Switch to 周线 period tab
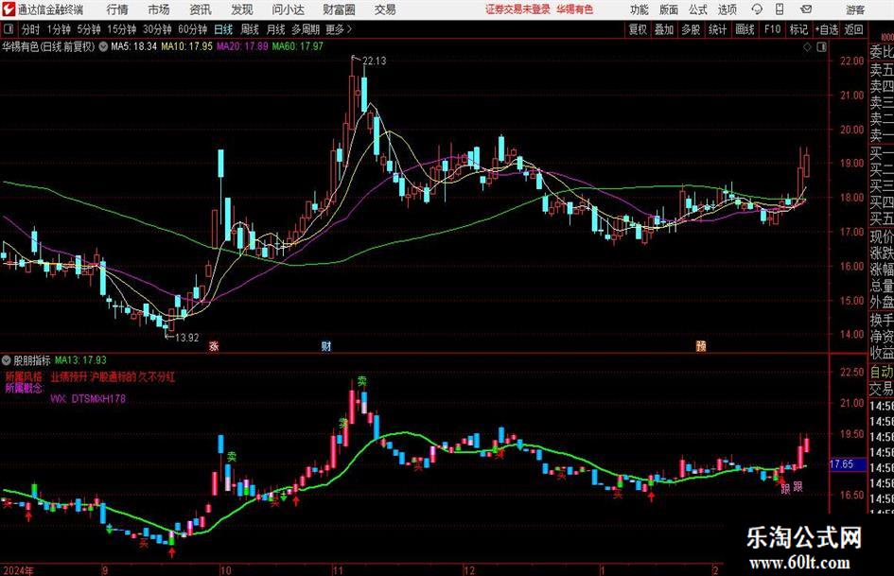Screen dimensions: 894x576 (x=250, y=29)
